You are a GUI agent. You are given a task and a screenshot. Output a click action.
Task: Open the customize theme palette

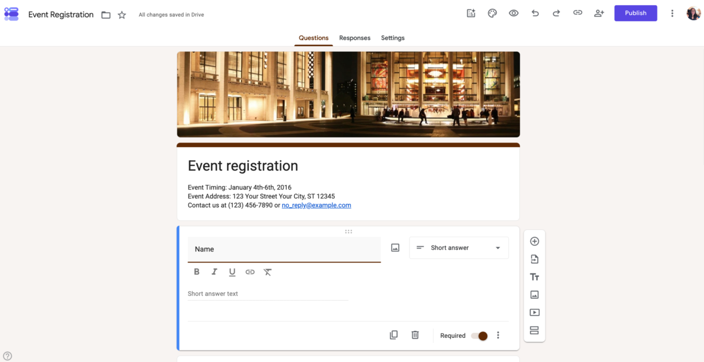pyautogui.click(x=492, y=14)
